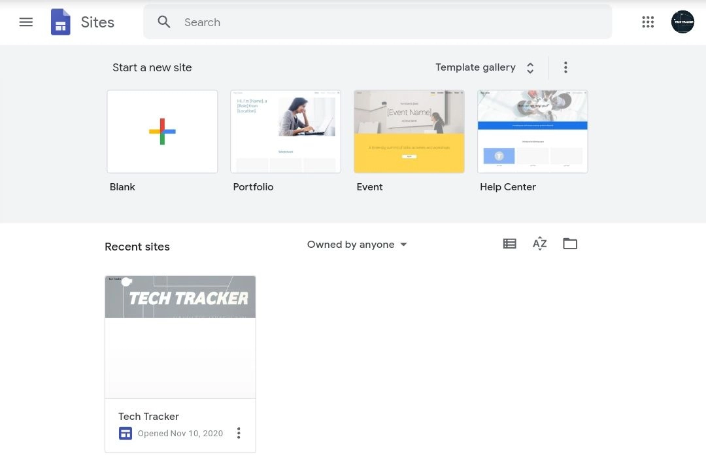The height and width of the screenshot is (467, 706).
Task: Open the Tech Tracker site thumbnail
Action: (180, 337)
